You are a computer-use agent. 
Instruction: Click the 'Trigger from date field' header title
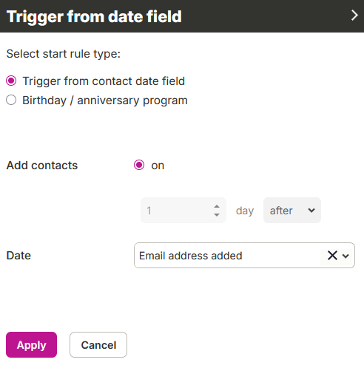coord(94,16)
